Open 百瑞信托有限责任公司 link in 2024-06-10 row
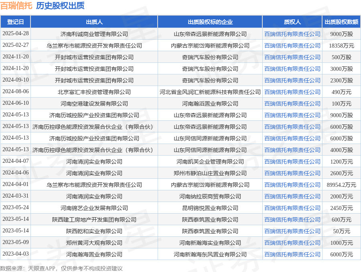This screenshot has height=272, width=361. 292,104
